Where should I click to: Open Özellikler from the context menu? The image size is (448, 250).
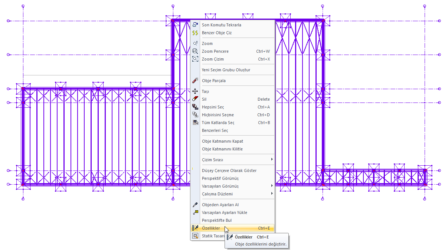pos(211,228)
